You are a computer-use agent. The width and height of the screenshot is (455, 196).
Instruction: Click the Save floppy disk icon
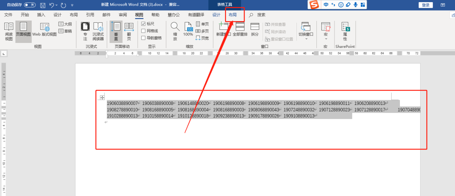43,5
